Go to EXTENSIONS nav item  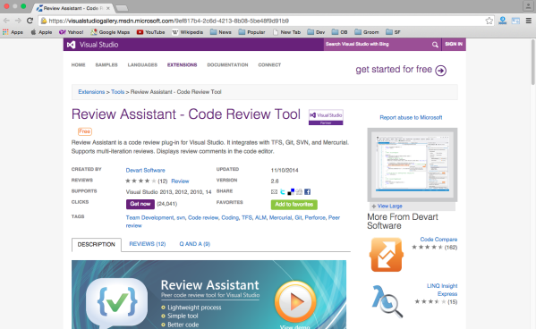click(183, 65)
